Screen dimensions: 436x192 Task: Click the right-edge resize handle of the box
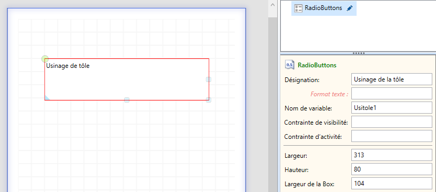209,79
